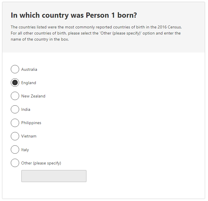Click the 'Italy' option label text
Viewport: 208px width, 201px height.
click(25, 150)
